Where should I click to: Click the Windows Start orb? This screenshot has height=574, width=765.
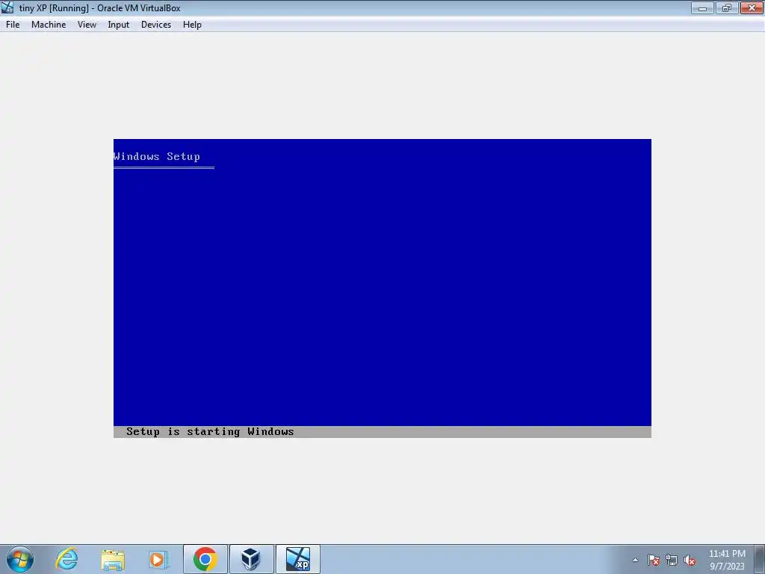click(x=20, y=559)
